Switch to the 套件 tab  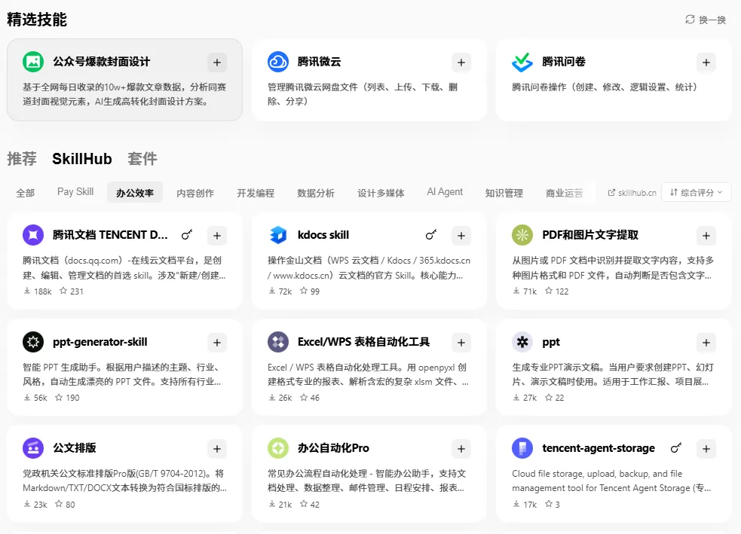tap(142, 159)
